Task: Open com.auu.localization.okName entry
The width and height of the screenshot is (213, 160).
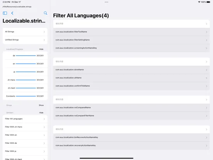Action: (131, 78)
